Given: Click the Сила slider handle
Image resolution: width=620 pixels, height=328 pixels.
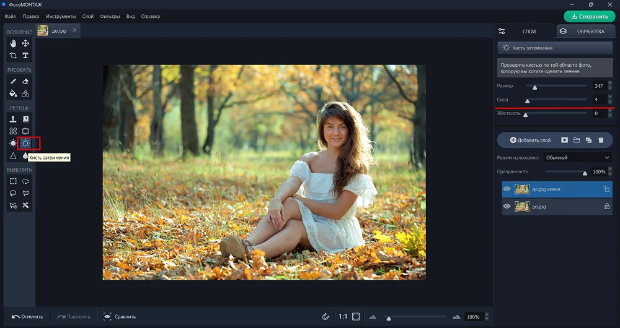Looking at the screenshot, I should pyautogui.click(x=527, y=101).
